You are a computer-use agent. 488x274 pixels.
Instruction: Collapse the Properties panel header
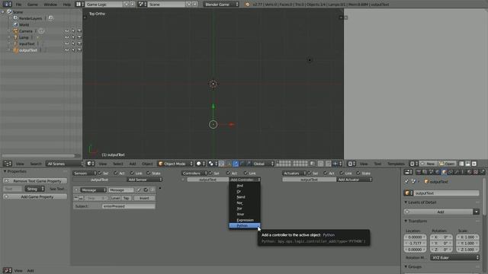click(15, 171)
